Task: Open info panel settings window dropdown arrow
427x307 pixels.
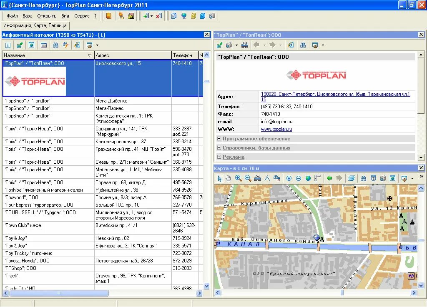Action: (x=323, y=45)
